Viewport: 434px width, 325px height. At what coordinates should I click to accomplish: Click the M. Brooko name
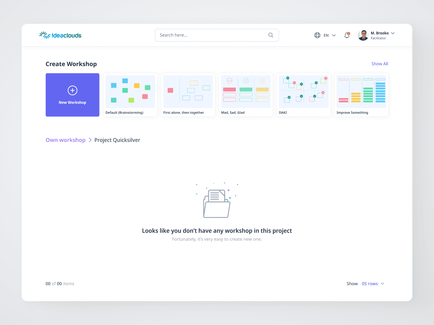point(380,33)
